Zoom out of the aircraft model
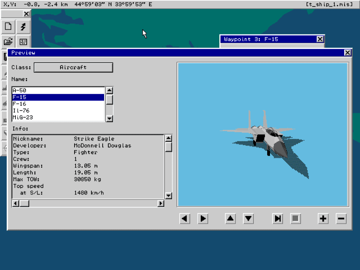 pos(341,219)
